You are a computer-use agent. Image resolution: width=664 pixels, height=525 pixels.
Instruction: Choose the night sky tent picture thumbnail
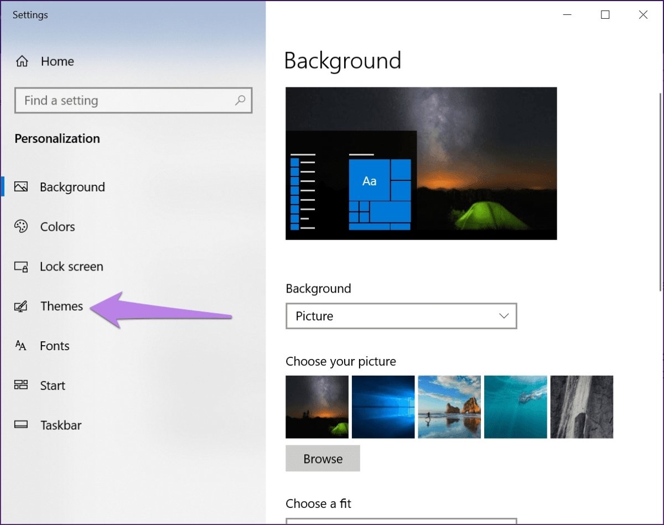tap(317, 407)
